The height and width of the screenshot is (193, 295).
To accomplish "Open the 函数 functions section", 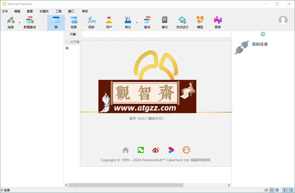I will [91, 22].
